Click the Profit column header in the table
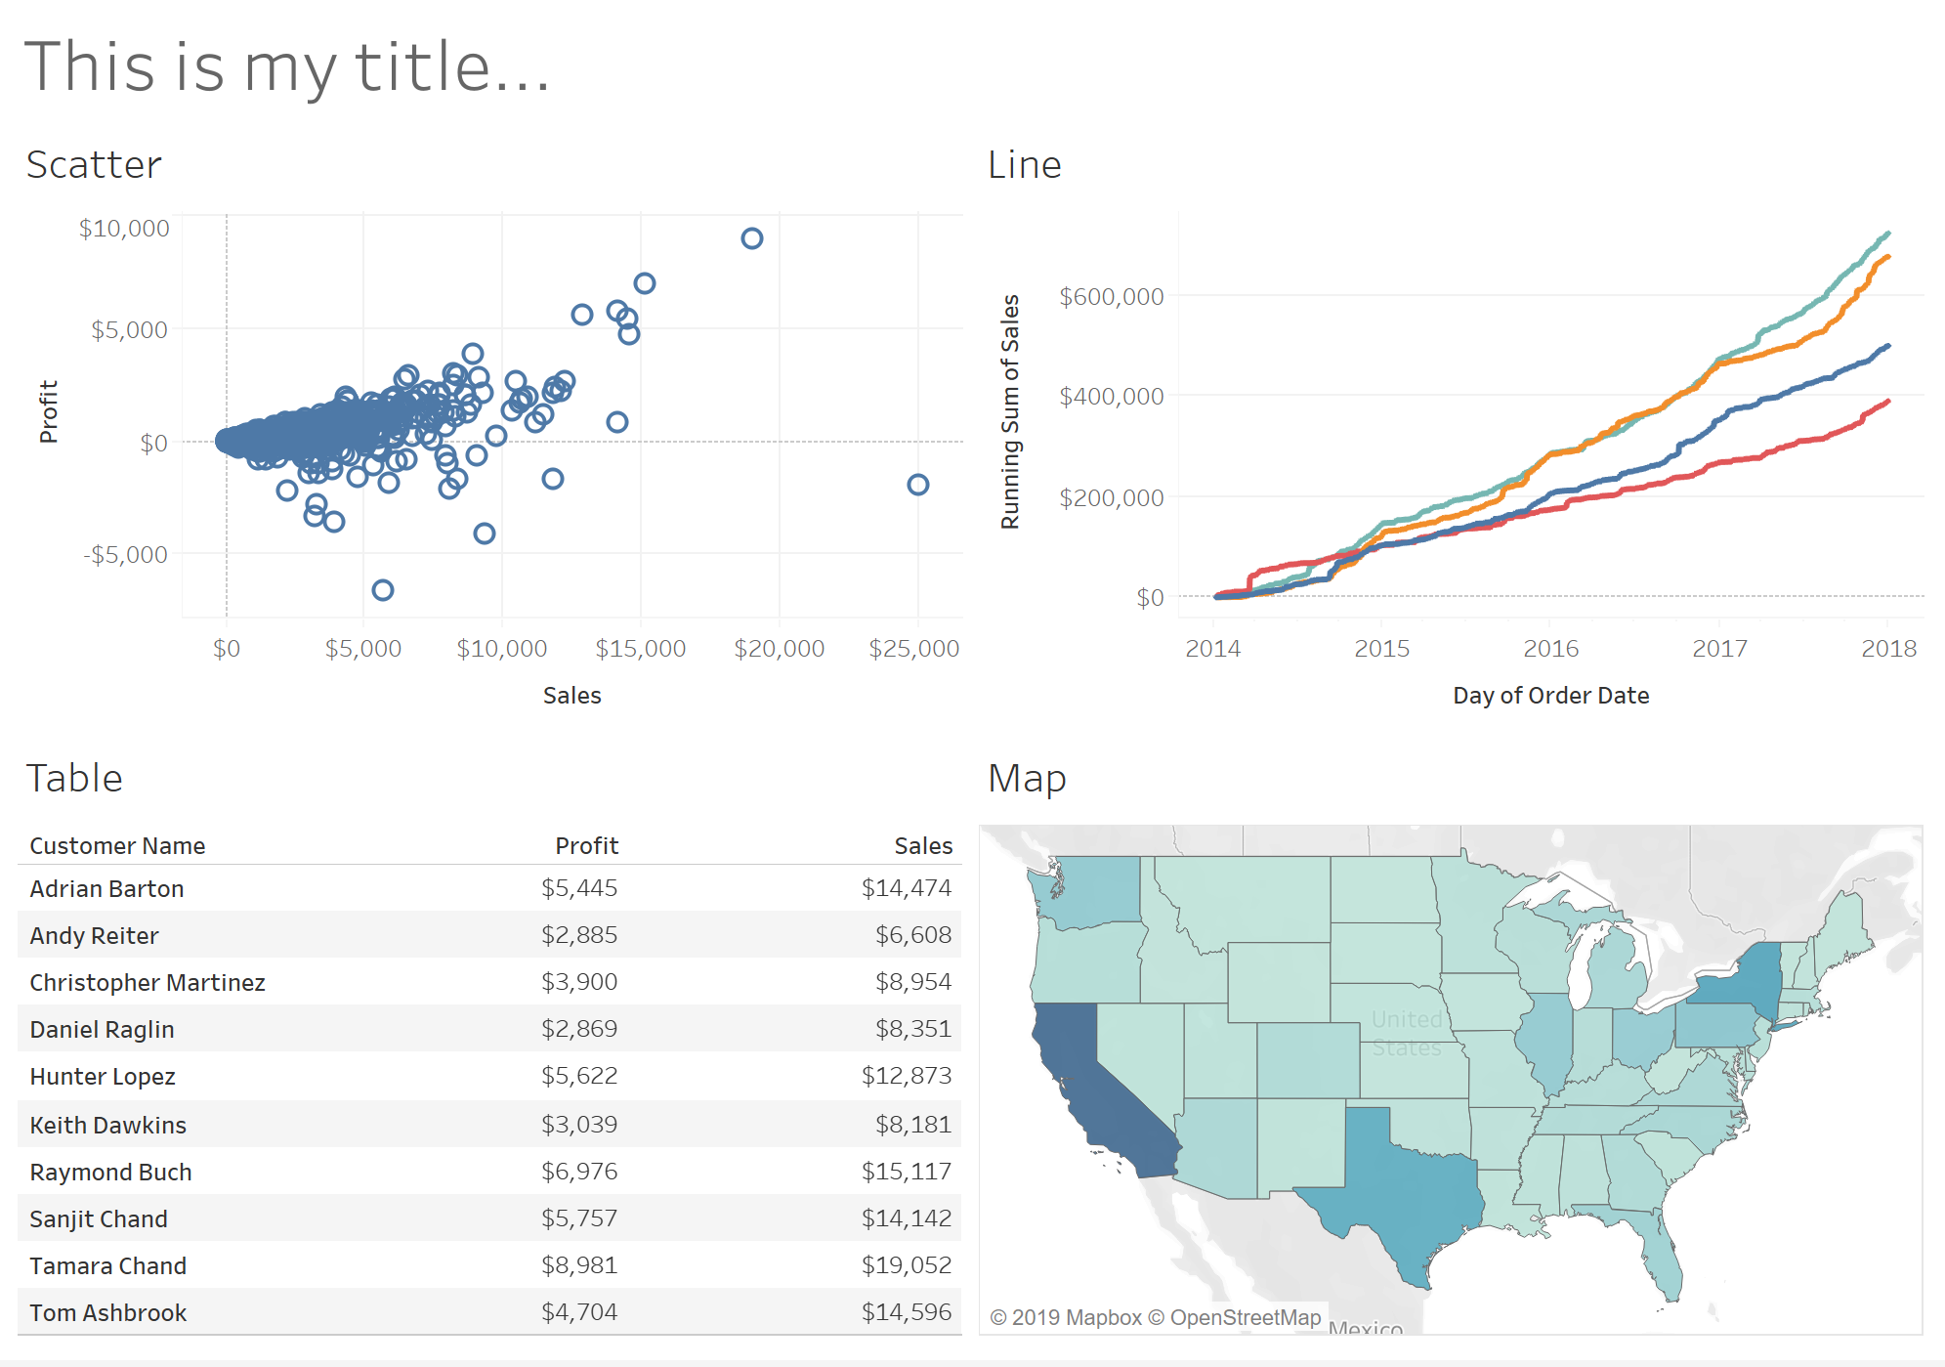The image size is (1945, 1367). [586, 846]
